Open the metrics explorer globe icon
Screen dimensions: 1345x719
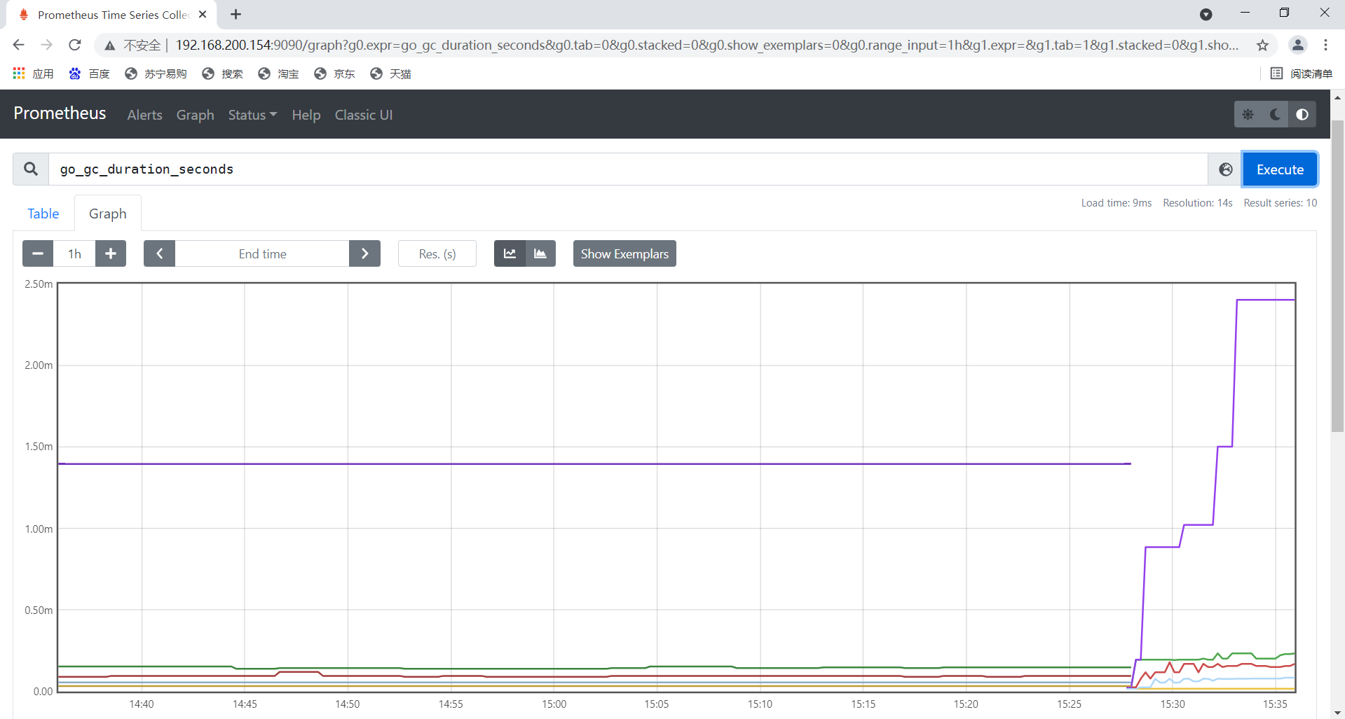click(x=1225, y=169)
